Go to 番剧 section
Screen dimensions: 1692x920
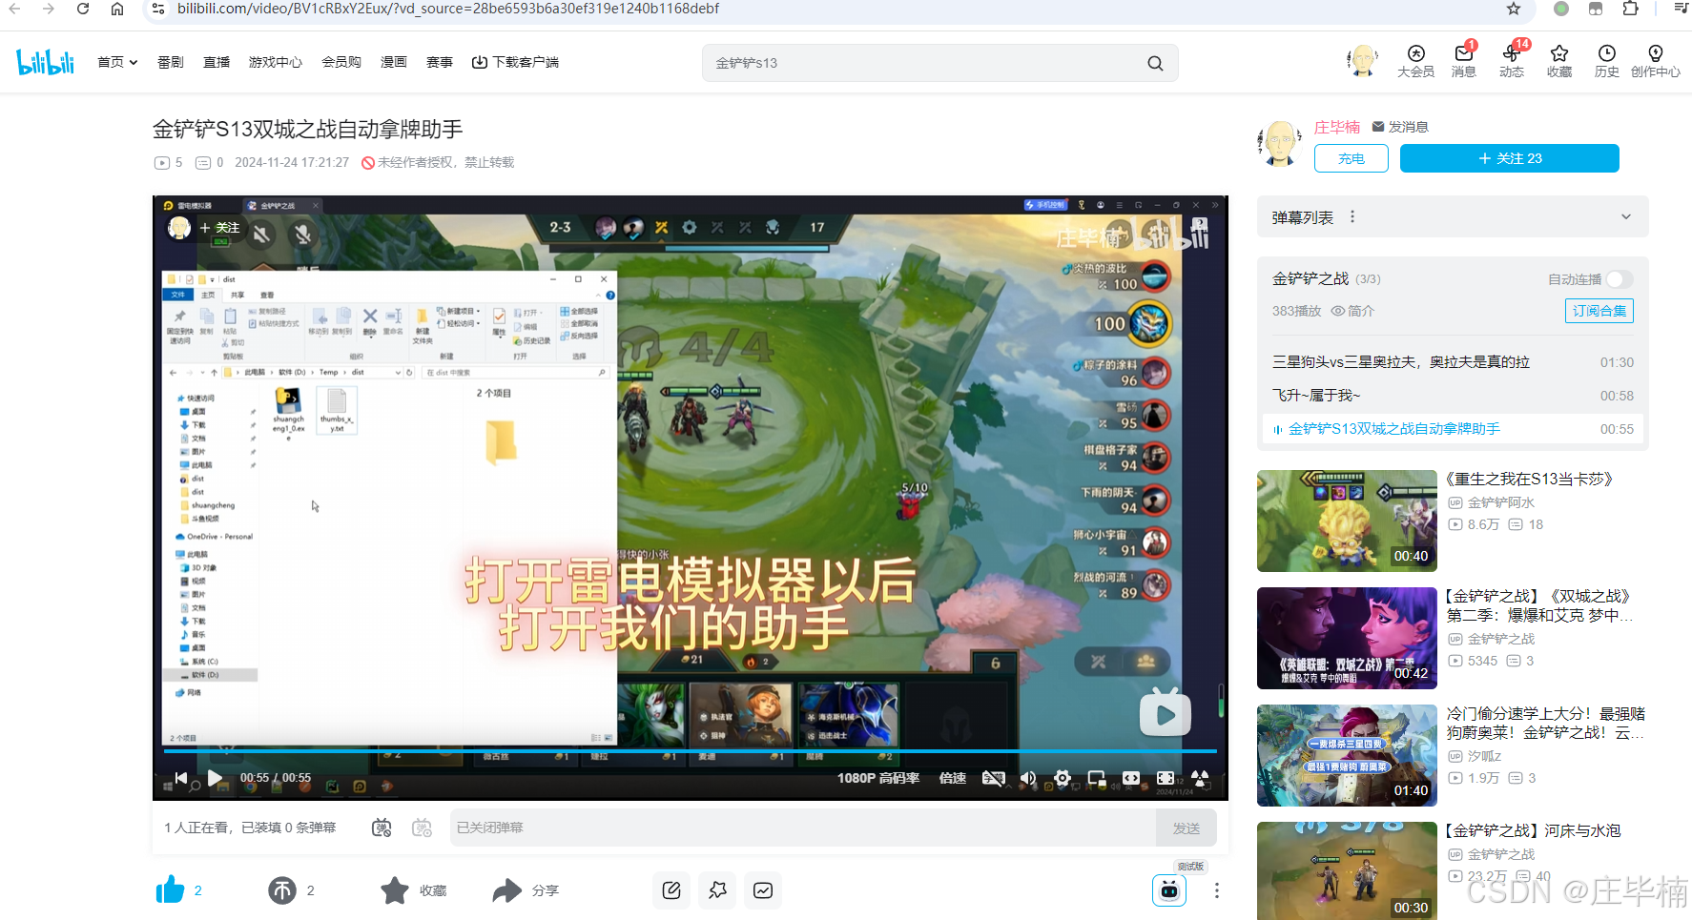(x=171, y=62)
